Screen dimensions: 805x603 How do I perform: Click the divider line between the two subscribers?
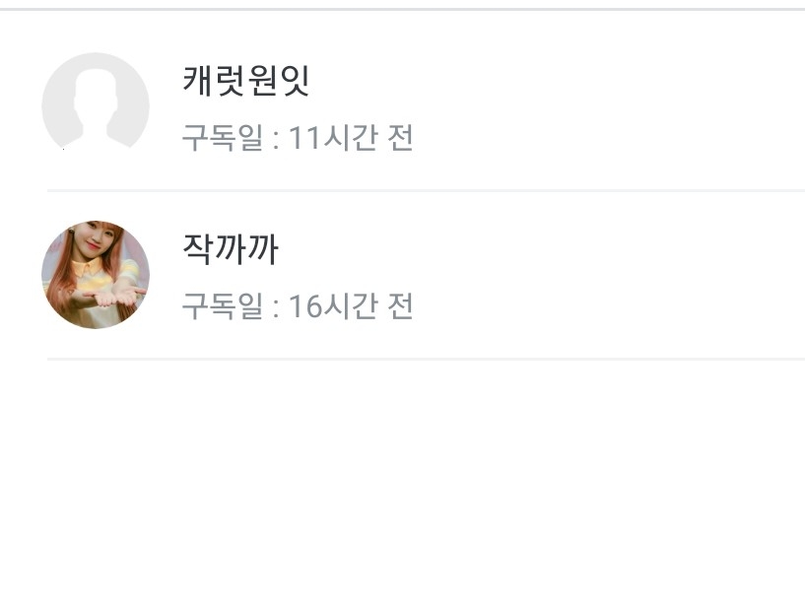click(426, 190)
